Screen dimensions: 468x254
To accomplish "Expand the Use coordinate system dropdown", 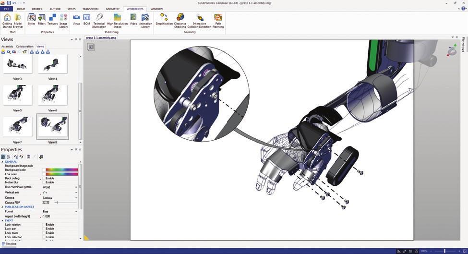I will (x=76, y=187).
